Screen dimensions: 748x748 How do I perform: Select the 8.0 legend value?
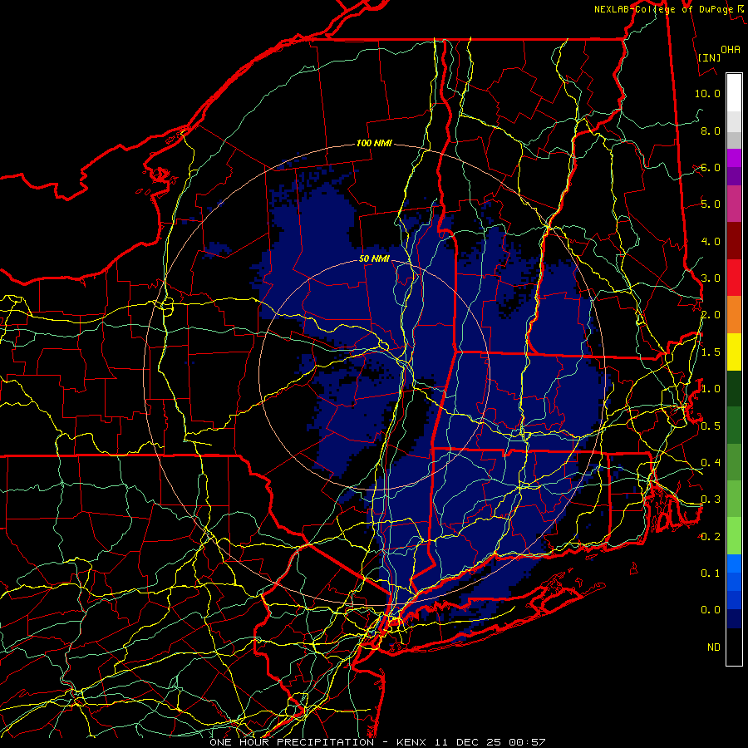click(711, 130)
